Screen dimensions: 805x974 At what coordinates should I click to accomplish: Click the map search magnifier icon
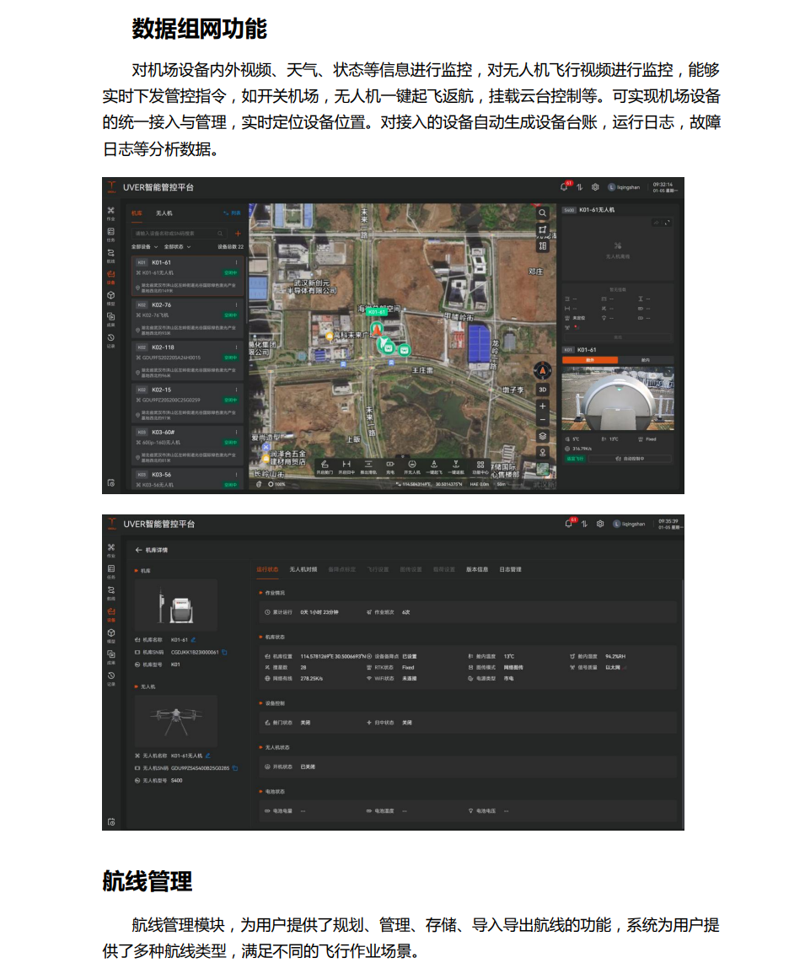(x=543, y=213)
